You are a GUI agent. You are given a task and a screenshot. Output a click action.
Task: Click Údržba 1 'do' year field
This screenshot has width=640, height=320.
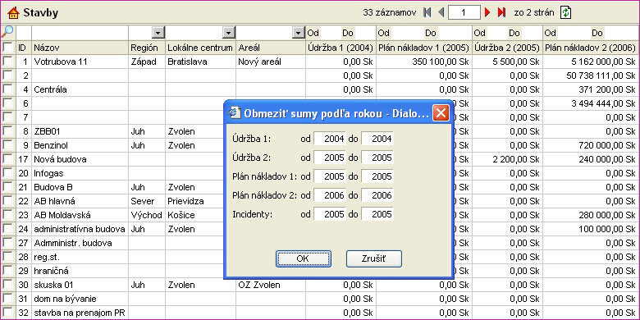[377, 139]
